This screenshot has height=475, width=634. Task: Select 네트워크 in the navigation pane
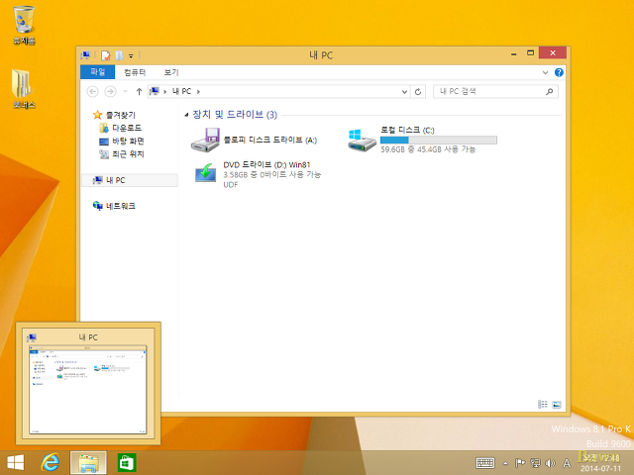[115, 206]
